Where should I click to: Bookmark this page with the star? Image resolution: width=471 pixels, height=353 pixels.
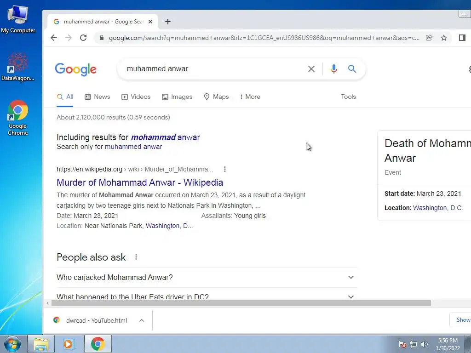(x=444, y=38)
